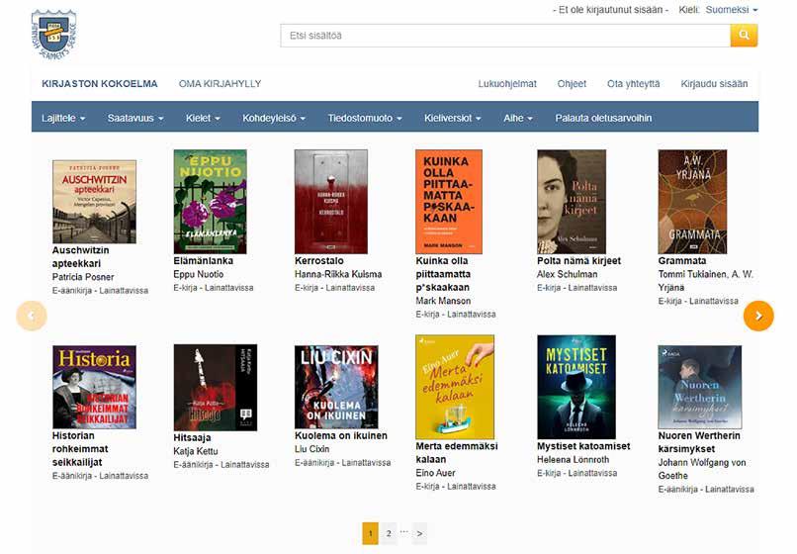797x554 pixels.
Task: Click the Kerrostalo title link
Action: (319, 261)
